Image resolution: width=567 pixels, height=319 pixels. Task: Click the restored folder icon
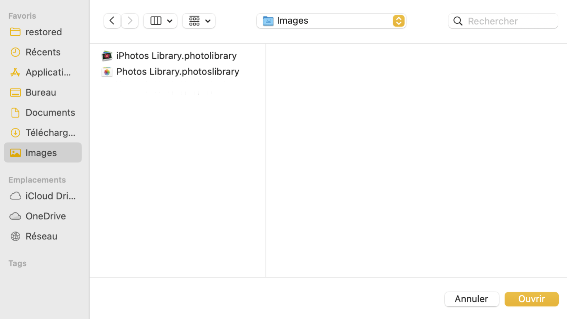15,32
